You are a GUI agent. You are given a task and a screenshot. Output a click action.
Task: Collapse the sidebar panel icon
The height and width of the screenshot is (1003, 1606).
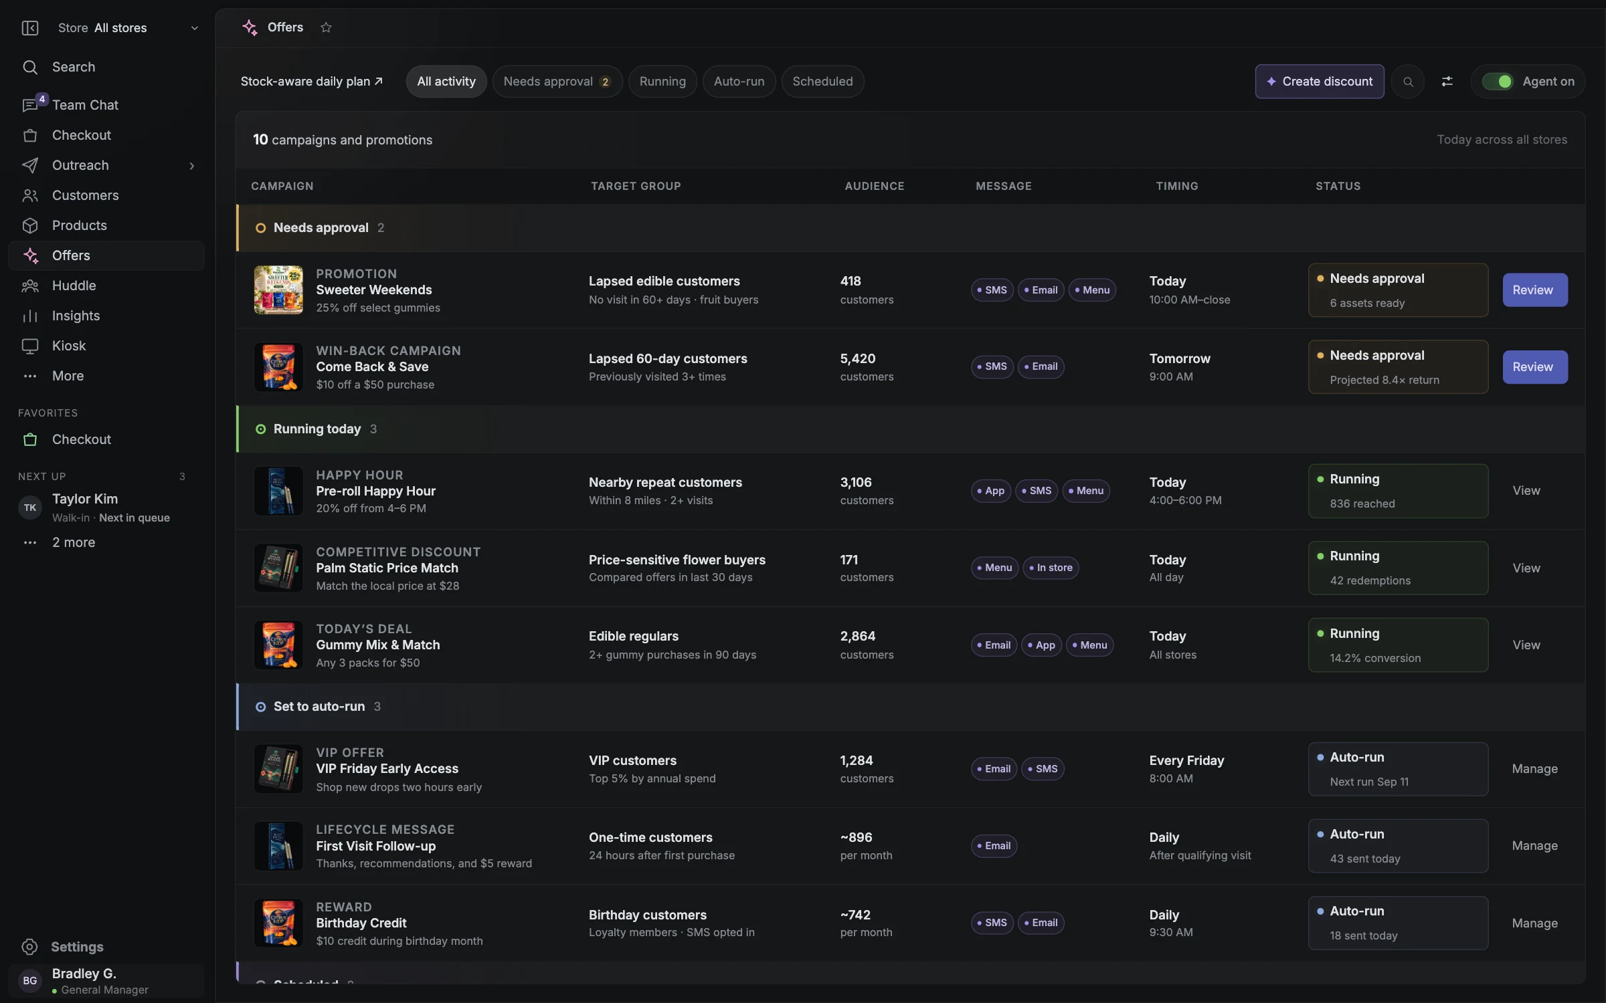(x=30, y=27)
